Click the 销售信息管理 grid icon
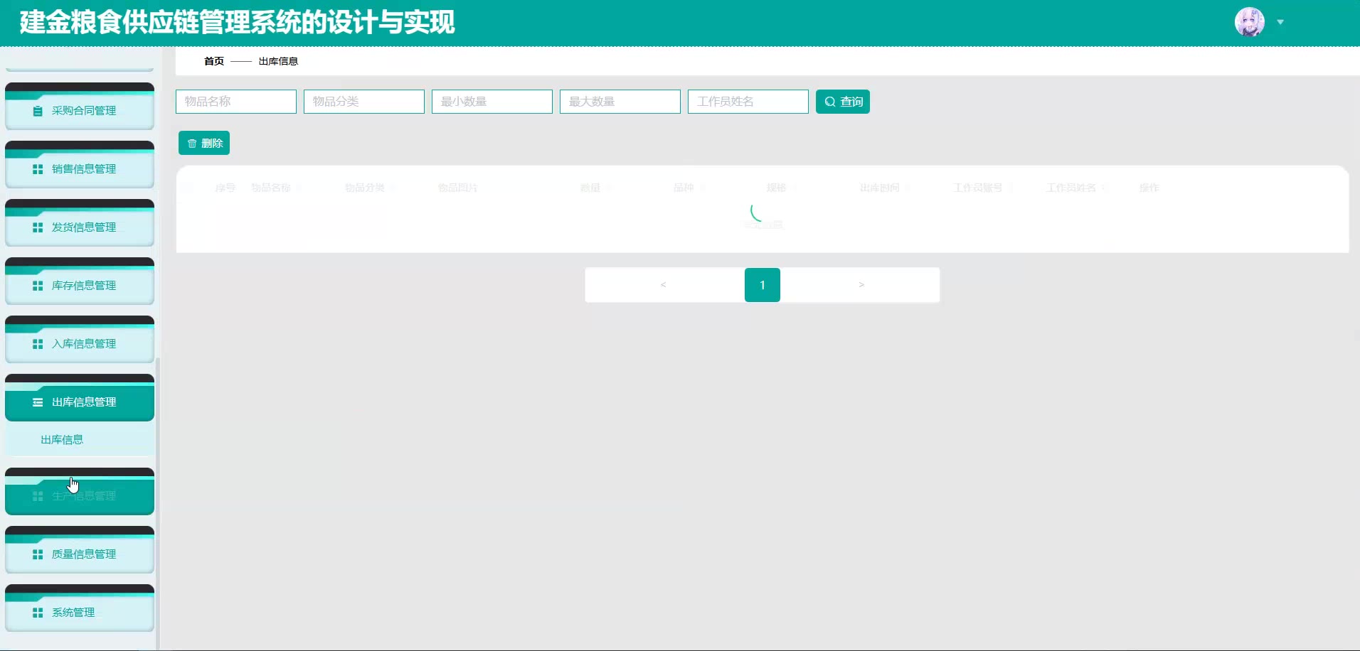The width and height of the screenshot is (1360, 651). pyautogui.click(x=38, y=169)
